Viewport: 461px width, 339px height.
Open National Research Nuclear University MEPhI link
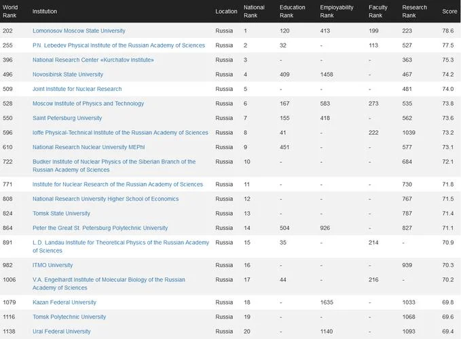point(89,147)
